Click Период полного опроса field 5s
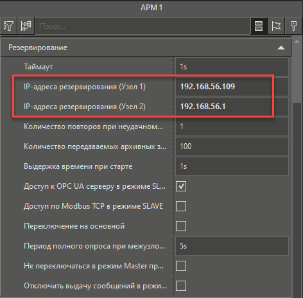 click(232, 246)
